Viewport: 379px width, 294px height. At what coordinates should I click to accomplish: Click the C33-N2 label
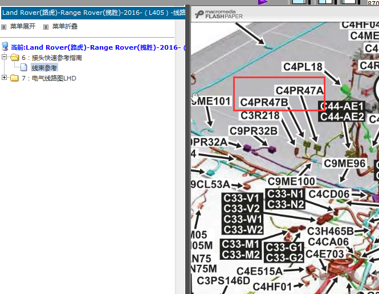[x=285, y=204]
